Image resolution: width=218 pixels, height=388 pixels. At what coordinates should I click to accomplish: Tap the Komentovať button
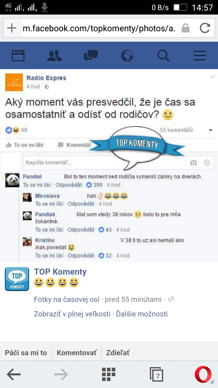[x=77, y=353]
